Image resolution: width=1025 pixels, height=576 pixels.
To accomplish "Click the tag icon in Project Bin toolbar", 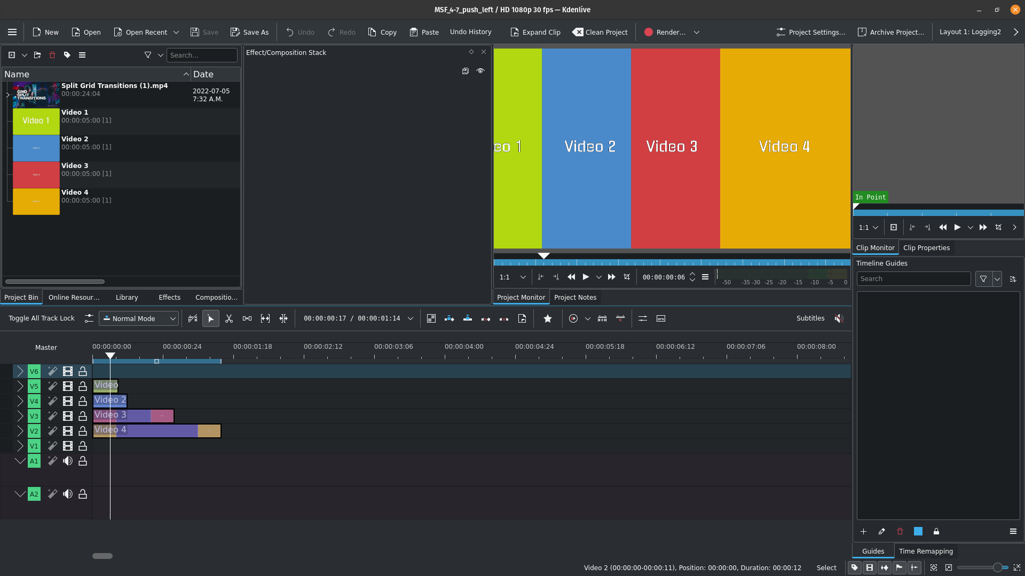I will pos(67,55).
